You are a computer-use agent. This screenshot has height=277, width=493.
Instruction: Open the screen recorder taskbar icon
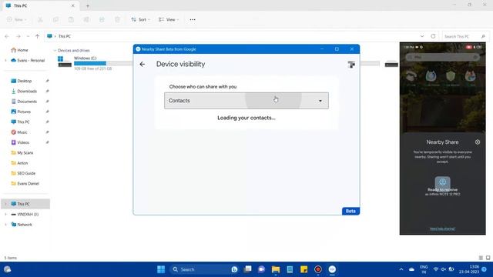pos(318,269)
